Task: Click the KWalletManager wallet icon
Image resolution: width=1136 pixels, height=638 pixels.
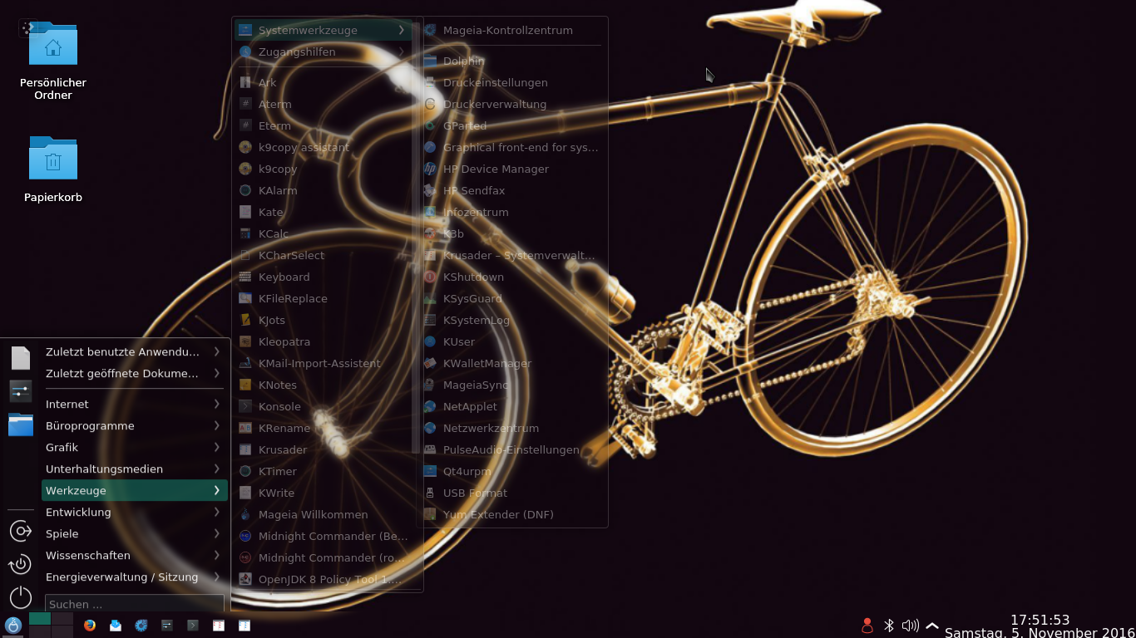Action: coord(430,363)
